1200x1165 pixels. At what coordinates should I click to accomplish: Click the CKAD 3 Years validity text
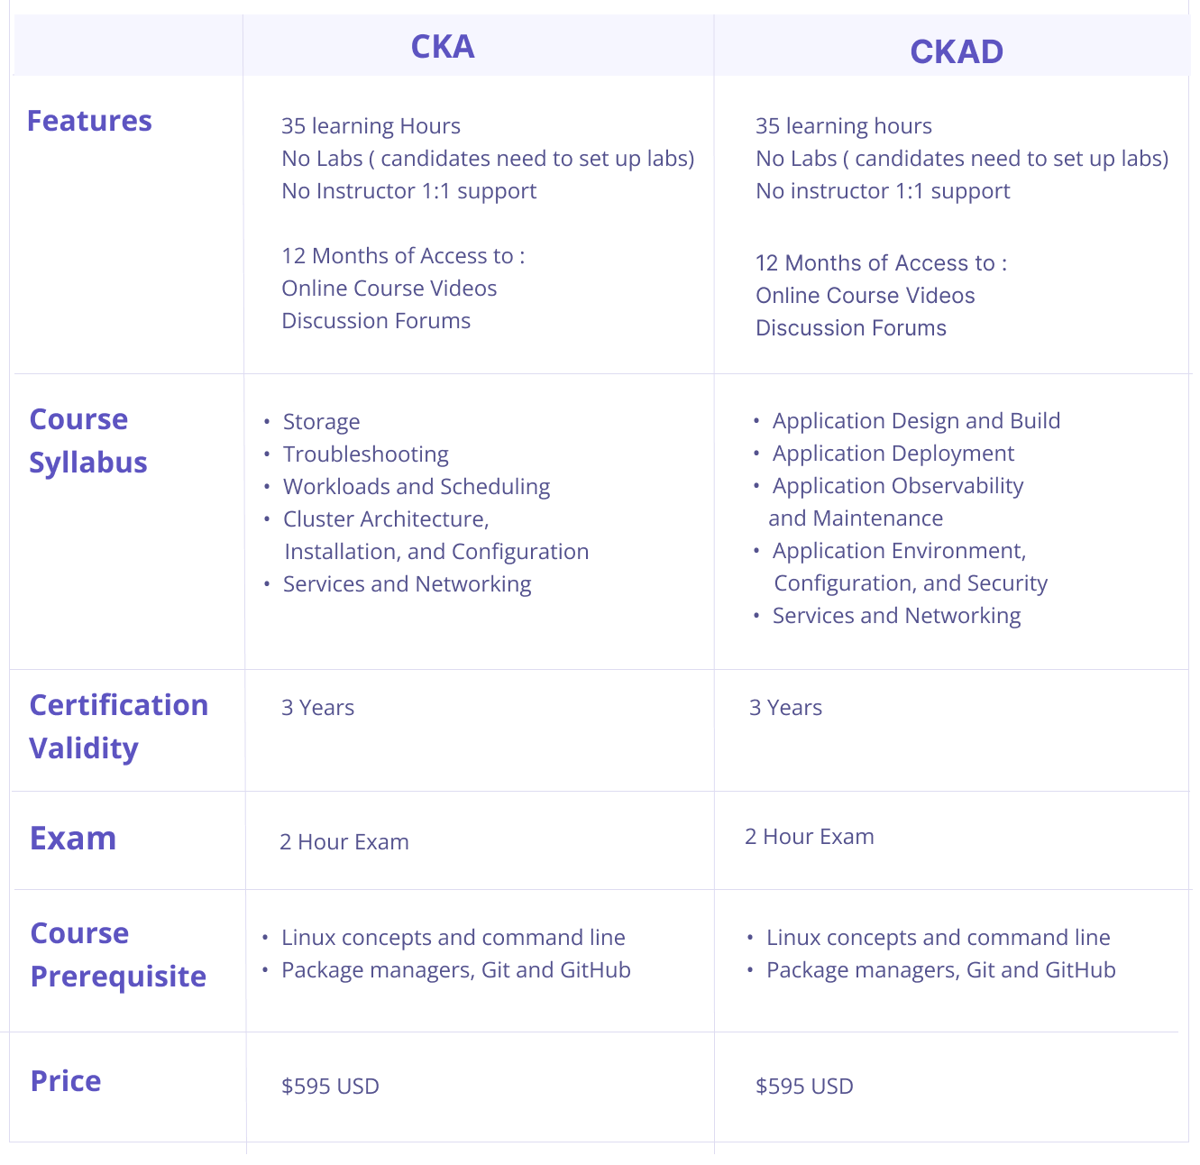pyautogui.click(x=785, y=708)
